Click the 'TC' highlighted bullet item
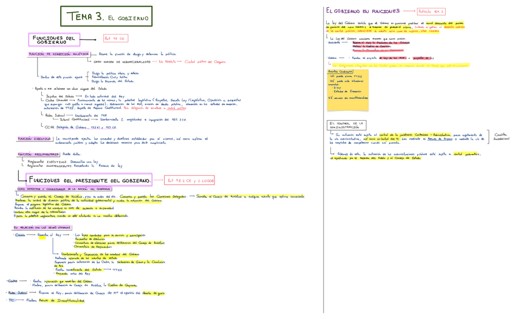Viewport: 515px width, 319px height. (12, 300)
